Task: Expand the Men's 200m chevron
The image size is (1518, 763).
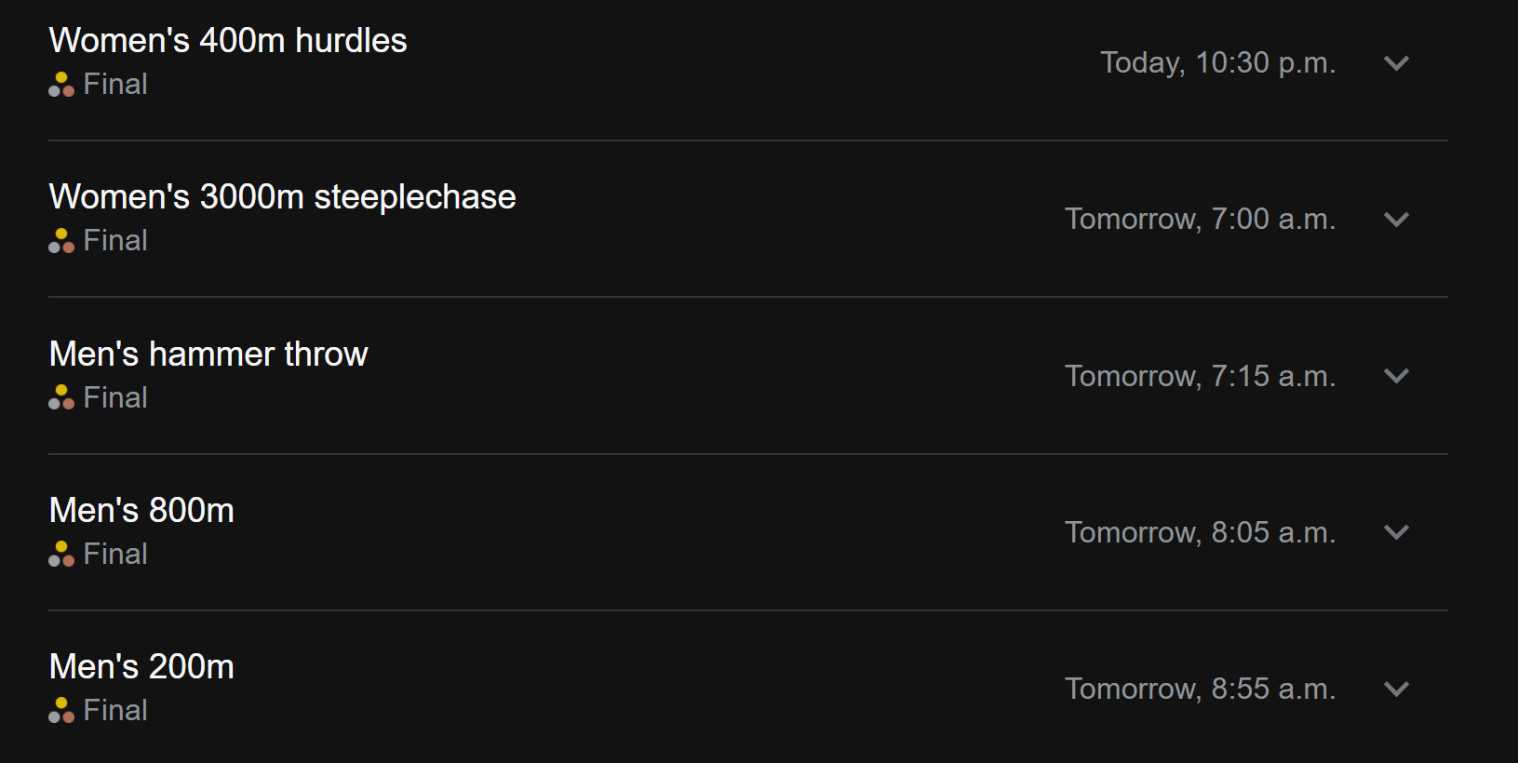Action: point(1396,689)
